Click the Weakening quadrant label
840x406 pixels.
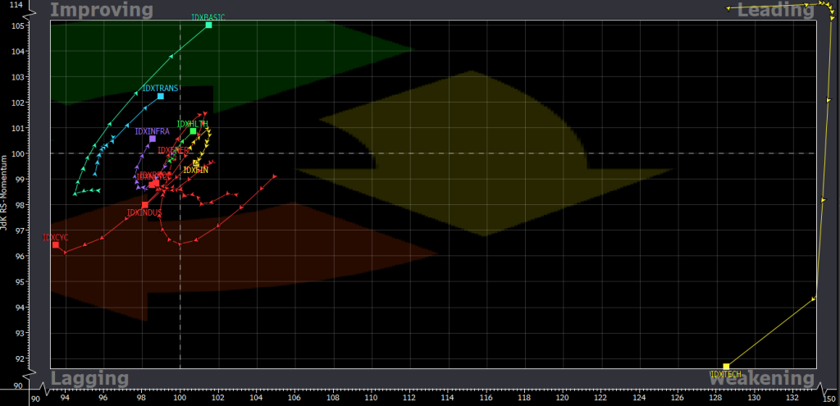pyautogui.click(x=762, y=379)
